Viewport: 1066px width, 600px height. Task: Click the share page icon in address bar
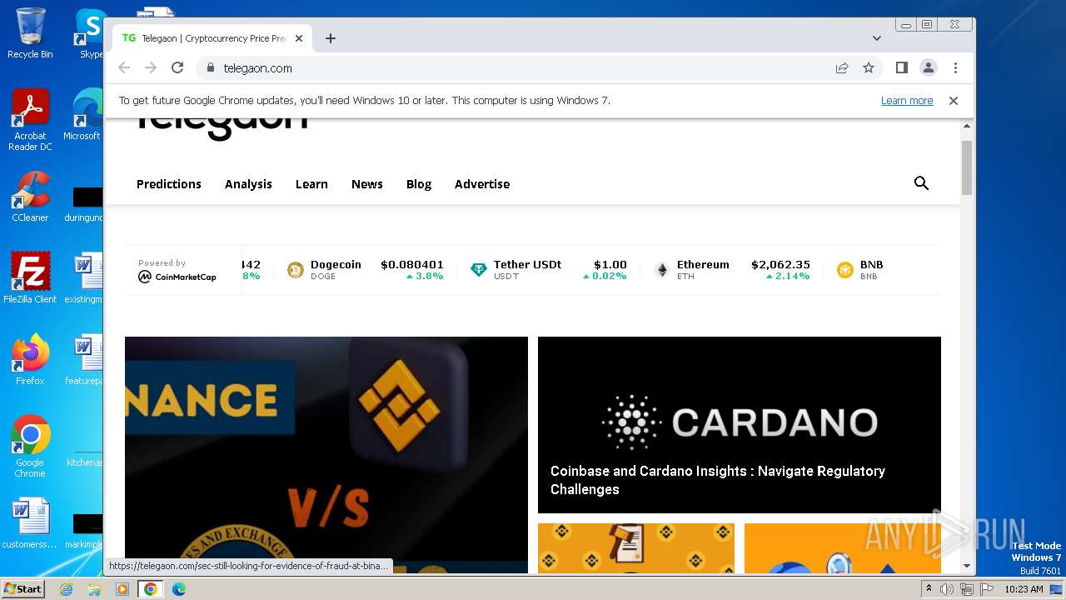[x=842, y=67]
